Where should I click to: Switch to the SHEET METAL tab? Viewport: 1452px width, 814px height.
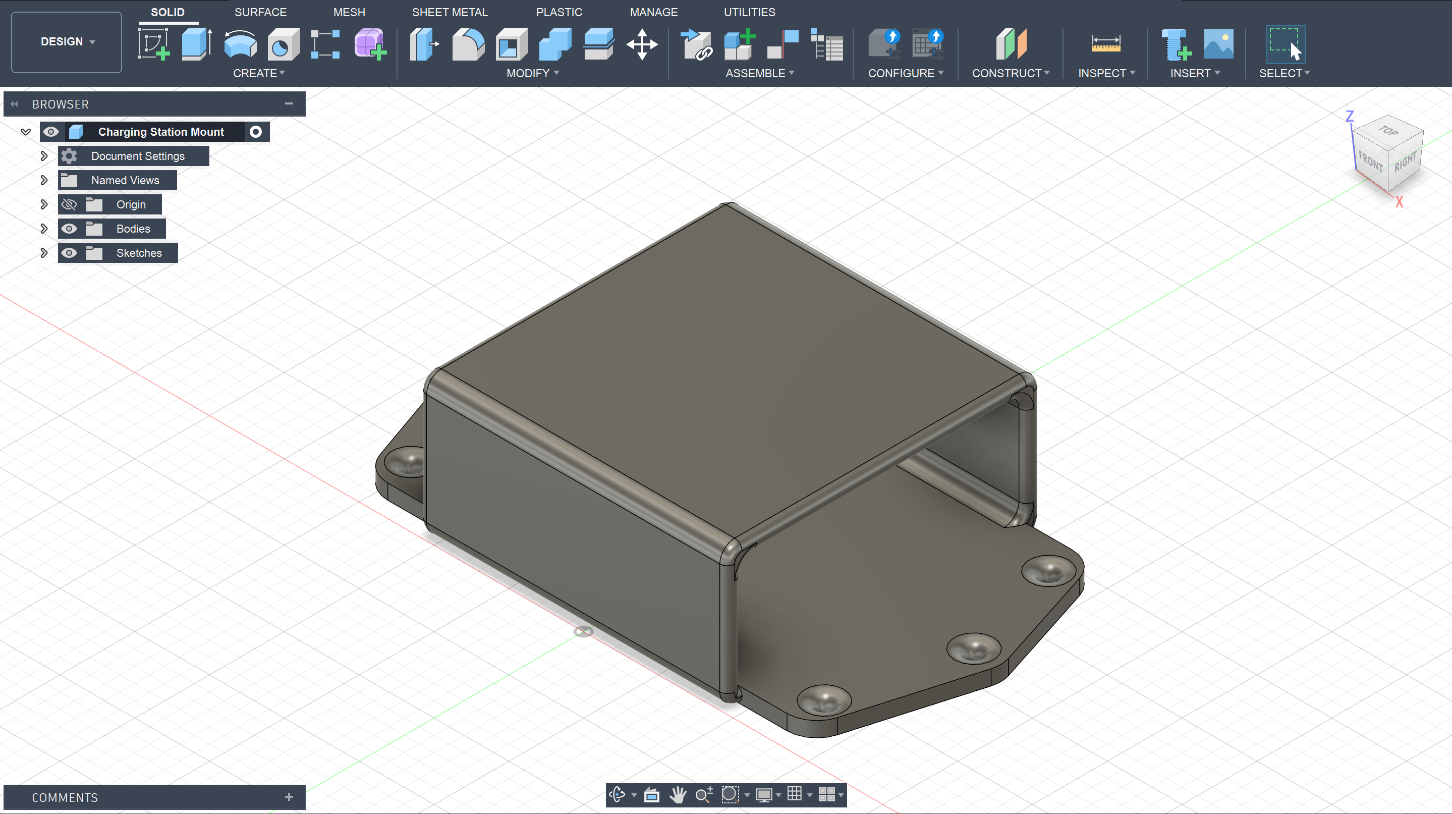tap(450, 13)
